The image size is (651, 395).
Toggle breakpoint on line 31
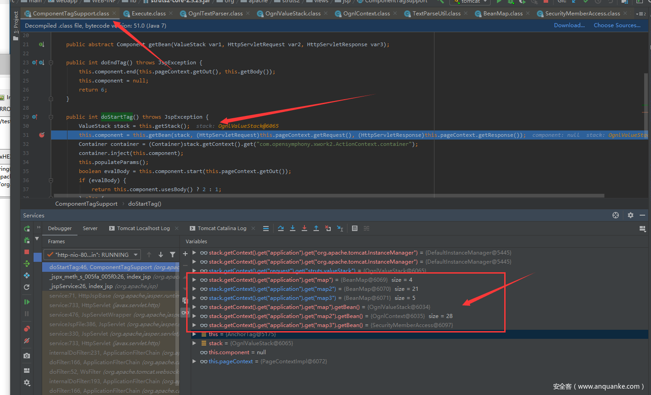point(42,135)
